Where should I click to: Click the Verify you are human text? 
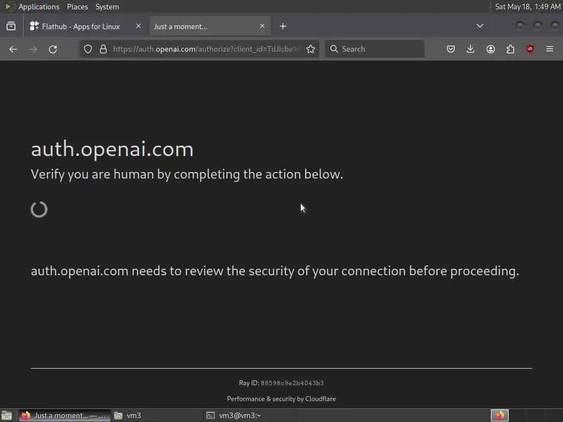click(x=187, y=174)
